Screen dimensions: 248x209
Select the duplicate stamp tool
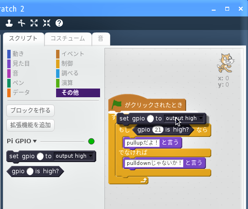(9, 23)
